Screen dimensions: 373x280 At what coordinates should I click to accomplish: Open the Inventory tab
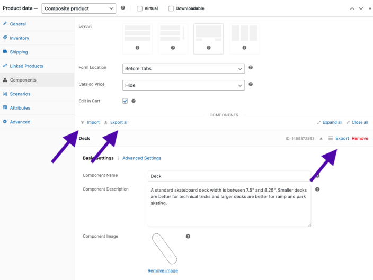[20, 38]
